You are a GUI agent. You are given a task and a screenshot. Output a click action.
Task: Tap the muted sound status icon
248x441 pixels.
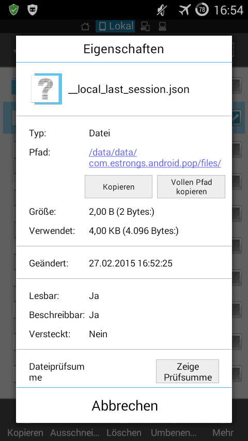(x=162, y=10)
